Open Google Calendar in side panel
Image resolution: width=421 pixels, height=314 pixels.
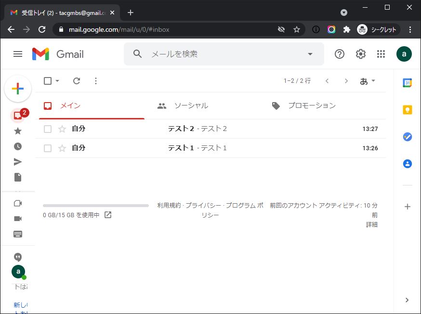(407, 83)
